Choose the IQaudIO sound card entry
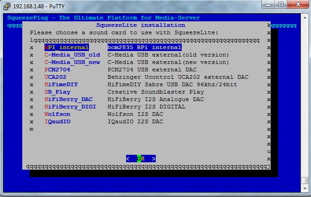This screenshot has height=197, width=311. (57, 121)
